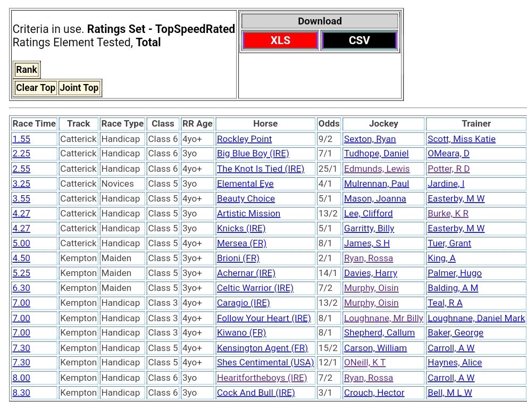Open horse Elemental Eye
Image resolution: width=527 pixels, height=409 pixels.
[245, 183]
